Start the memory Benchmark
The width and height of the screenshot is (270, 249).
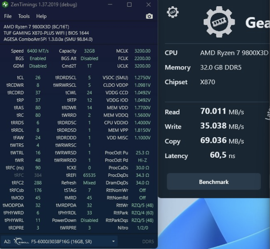[214, 182]
